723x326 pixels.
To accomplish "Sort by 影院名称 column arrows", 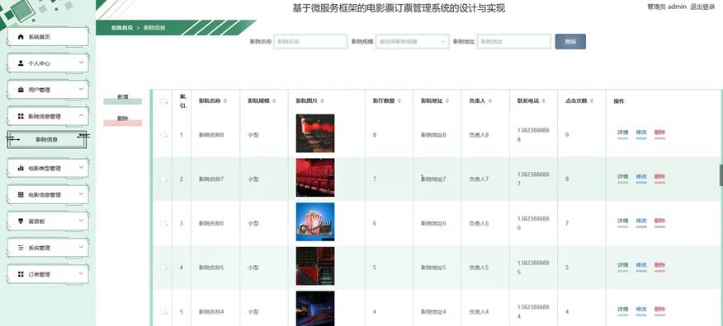I will point(225,100).
